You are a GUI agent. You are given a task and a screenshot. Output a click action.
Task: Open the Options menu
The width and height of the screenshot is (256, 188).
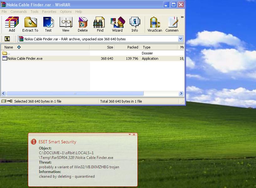66,12
